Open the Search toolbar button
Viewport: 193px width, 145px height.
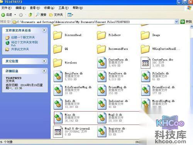tap(41, 15)
